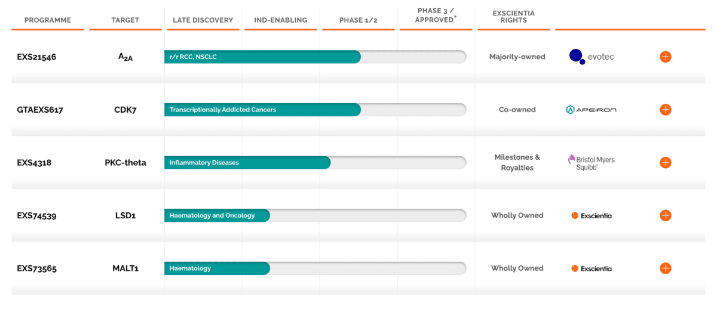Expand the EXS74539 LSD1 row

click(665, 215)
